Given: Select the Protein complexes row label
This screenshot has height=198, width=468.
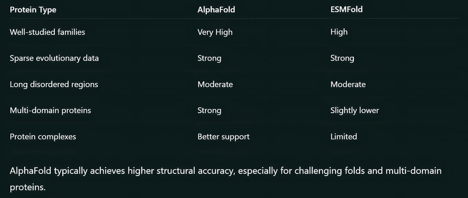Looking at the screenshot, I should [43, 137].
